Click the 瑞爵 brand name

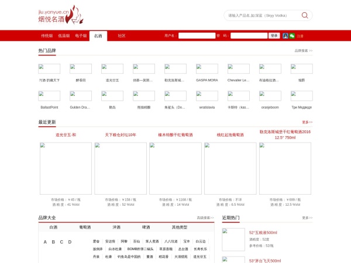[301, 80]
